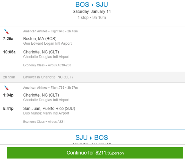185x160 pixels.
Task: Click the arrow between SJU and BOS
Action: (x=91, y=138)
